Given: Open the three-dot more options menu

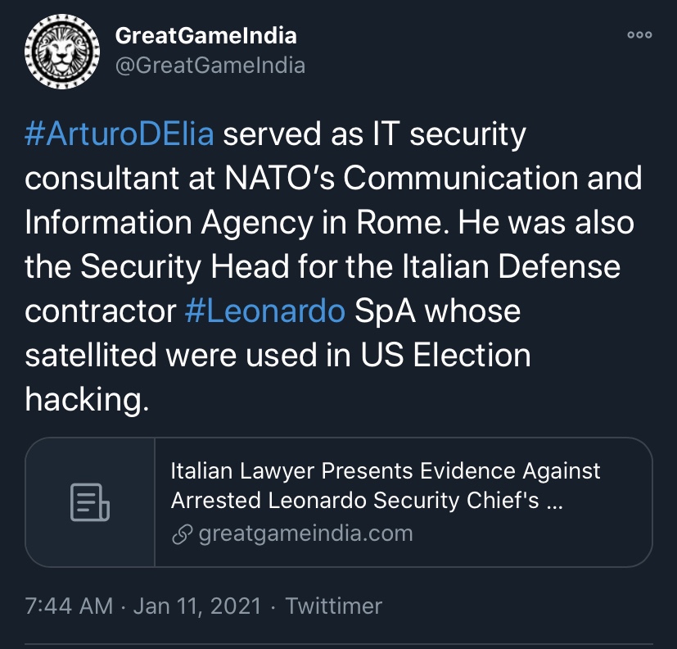Looking at the screenshot, I should [x=639, y=35].
